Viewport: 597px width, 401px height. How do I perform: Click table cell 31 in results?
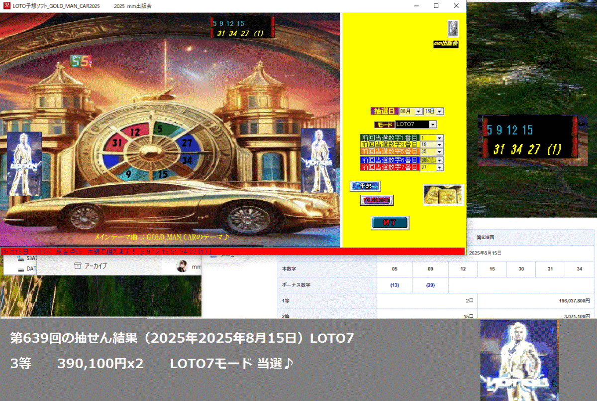click(x=550, y=269)
